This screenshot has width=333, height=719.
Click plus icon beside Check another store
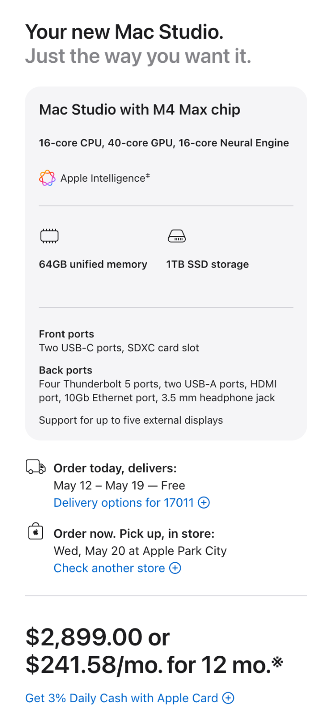(175, 568)
